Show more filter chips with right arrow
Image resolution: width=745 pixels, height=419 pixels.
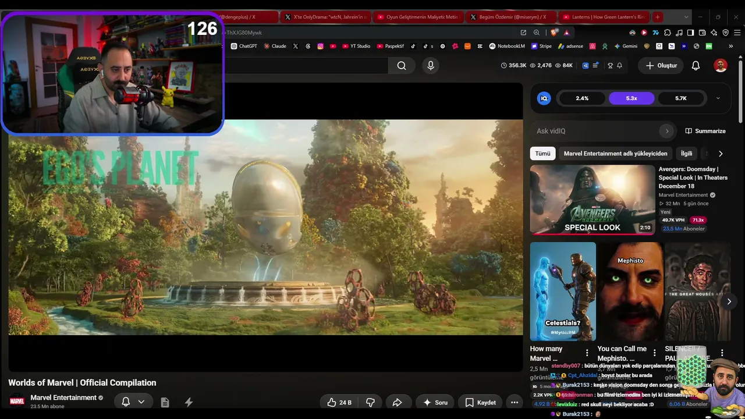(721, 154)
